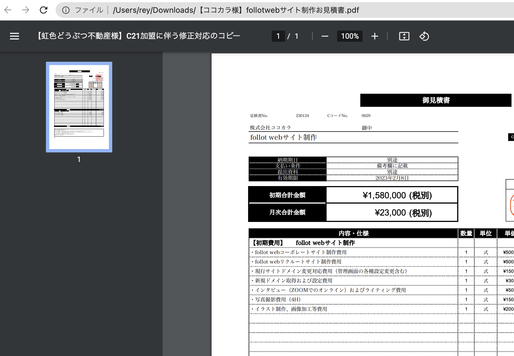Click the ¥1,580,000 initial total amount
This screenshot has height=356, width=514.
coord(397,195)
